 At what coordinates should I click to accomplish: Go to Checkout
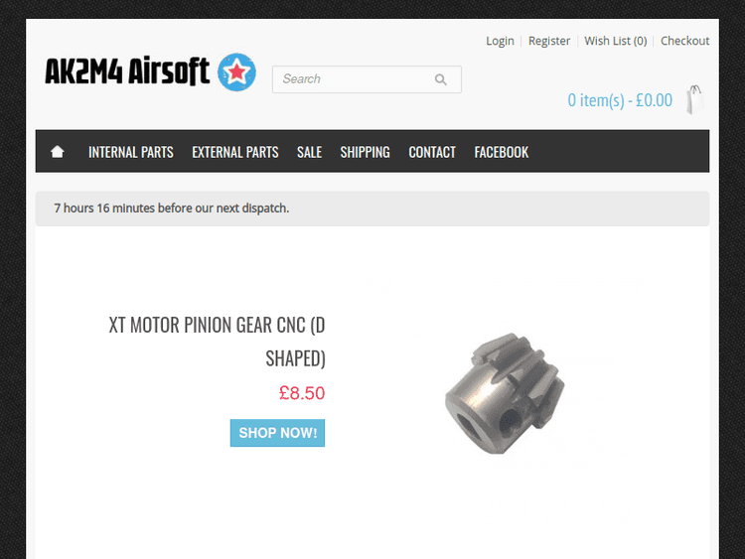684,41
